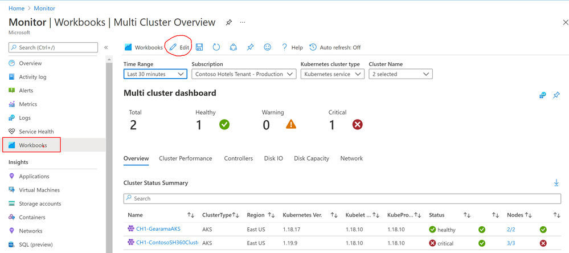The width and height of the screenshot is (569, 253).
Task: Pin workbook using the toolbar pushpin icon
Action: coord(250,47)
